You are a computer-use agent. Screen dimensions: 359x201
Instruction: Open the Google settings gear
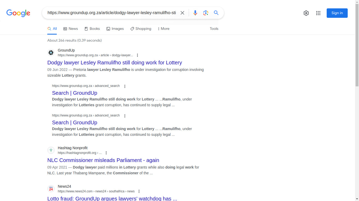click(x=306, y=13)
